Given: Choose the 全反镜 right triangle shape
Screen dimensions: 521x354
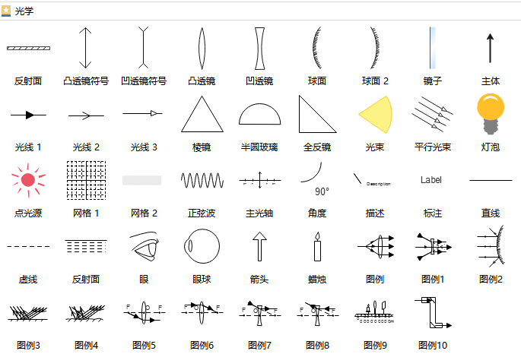Looking at the screenshot, I should pyautogui.click(x=317, y=114).
